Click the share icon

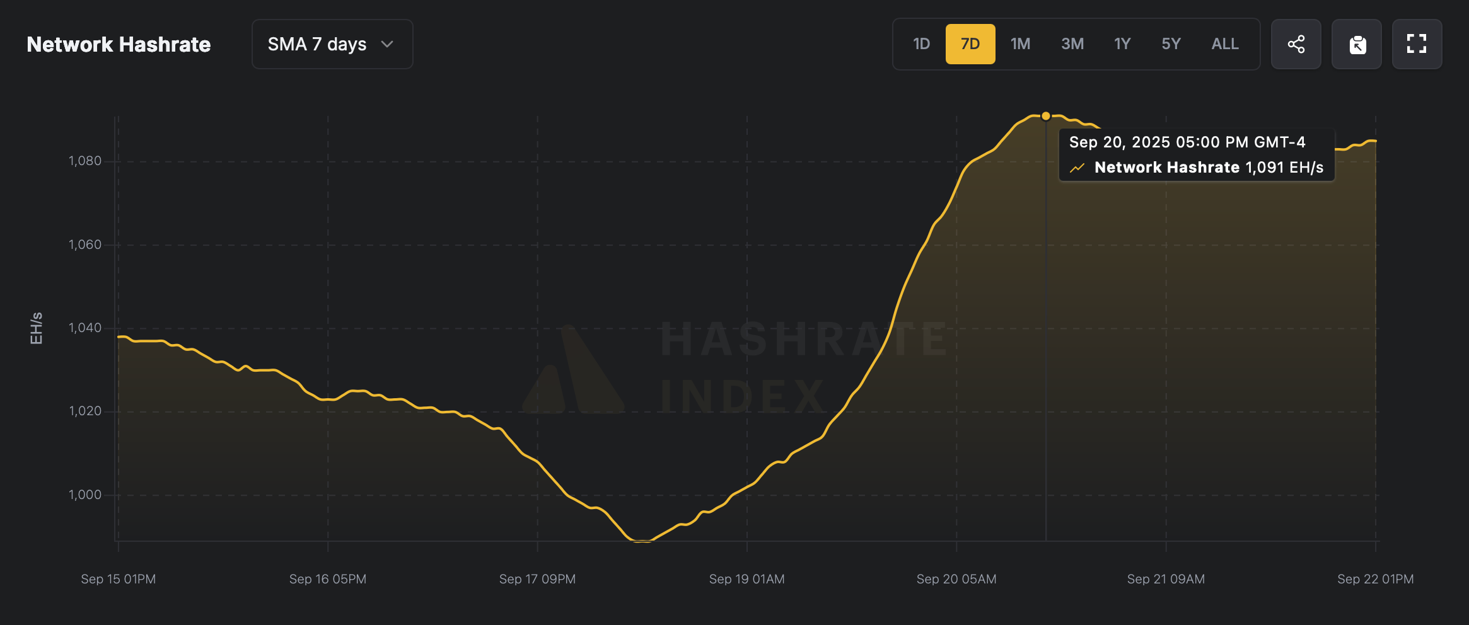coord(1296,43)
